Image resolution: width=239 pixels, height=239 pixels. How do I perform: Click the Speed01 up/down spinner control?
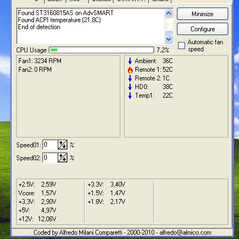pos(63,145)
